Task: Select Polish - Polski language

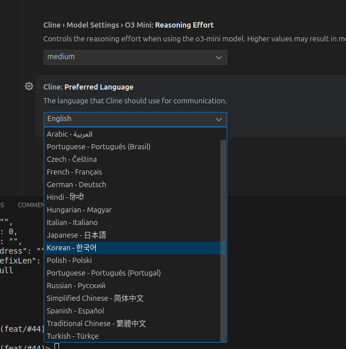Action: pyautogui.click(x=69, y=261)
